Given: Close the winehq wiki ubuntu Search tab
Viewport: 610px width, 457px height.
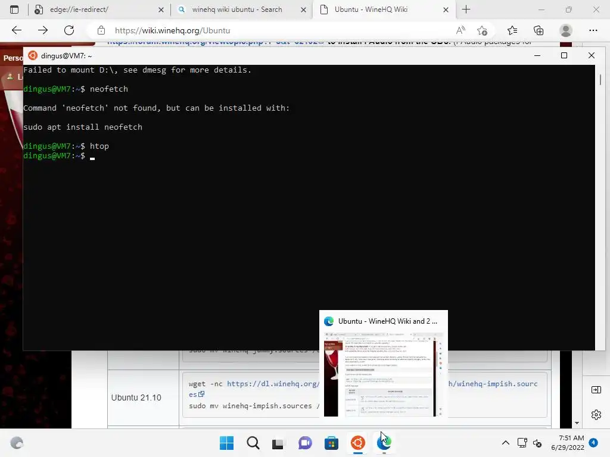Looking at the screenshot, I should click(303, 10).
